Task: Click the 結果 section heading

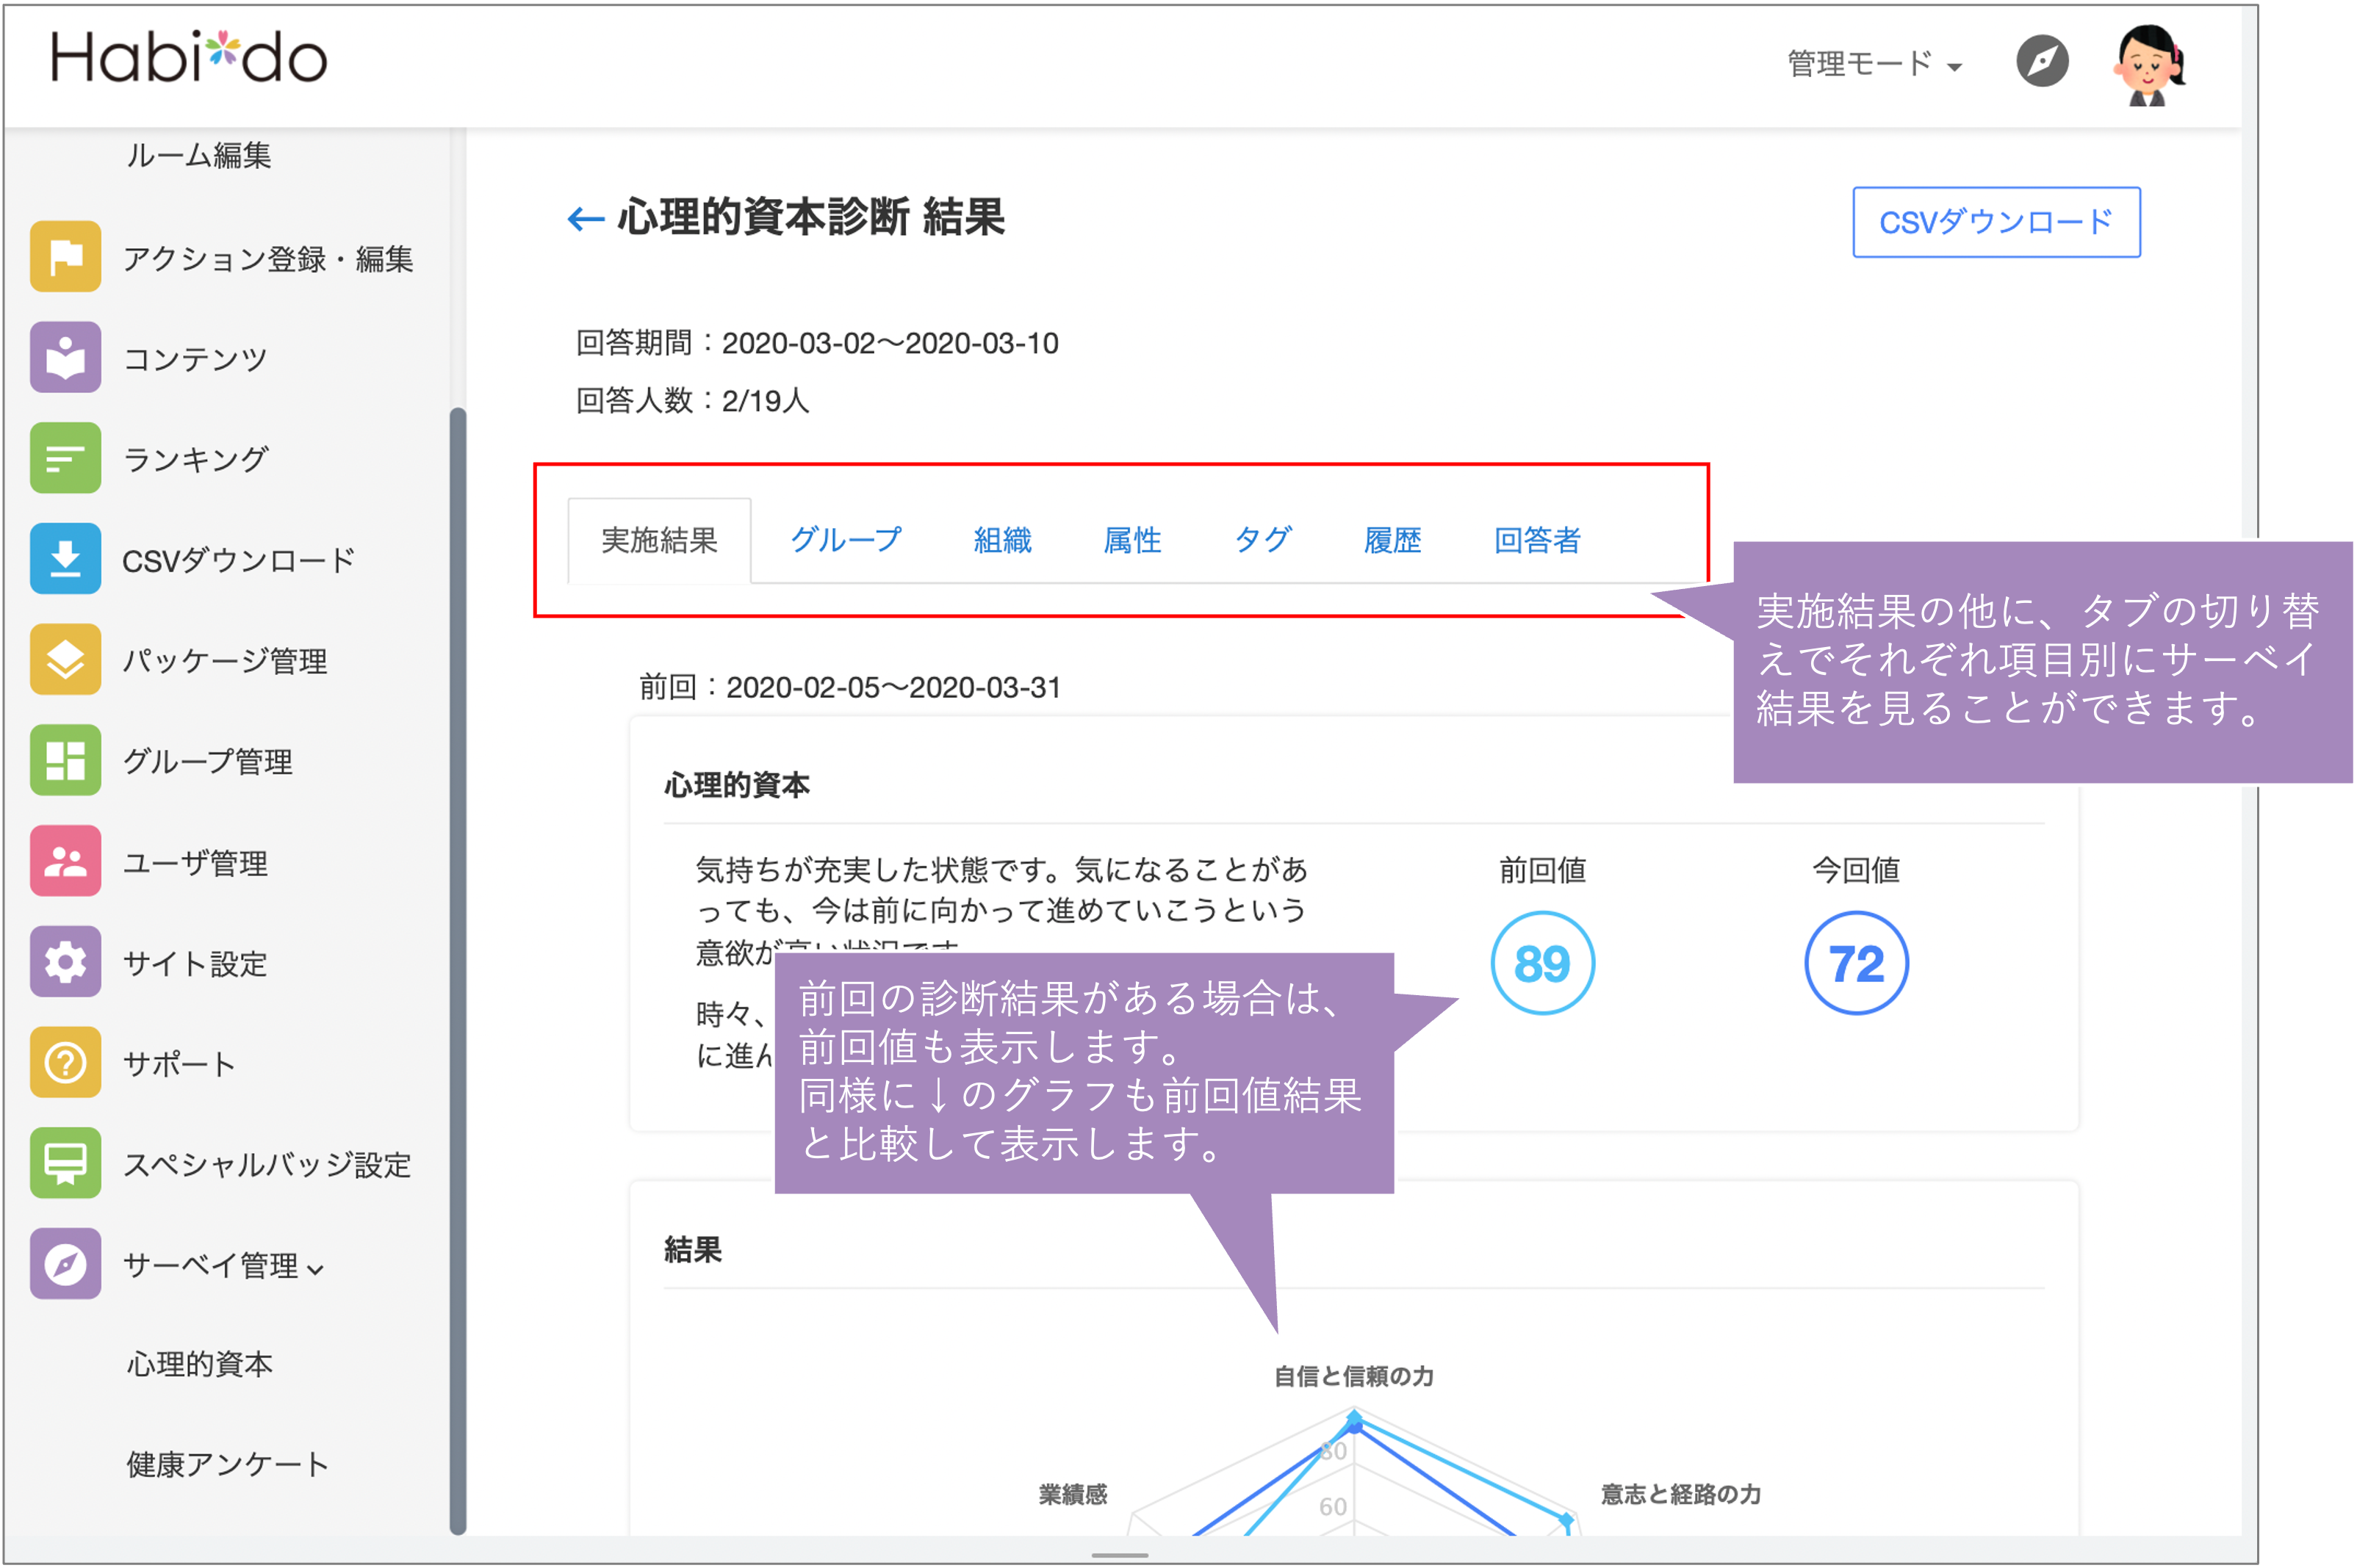Action: (692, 1250)
